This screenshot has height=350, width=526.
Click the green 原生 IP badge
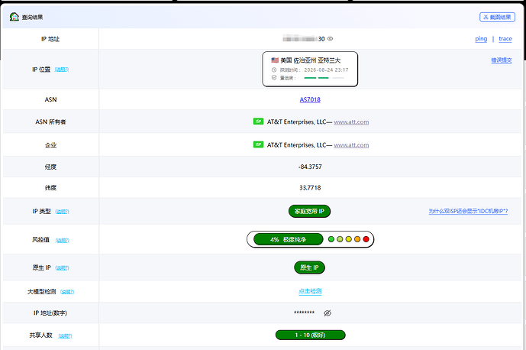pos(309,267)
